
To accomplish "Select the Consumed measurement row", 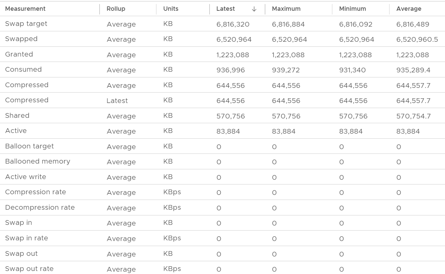I will (222, 70).
